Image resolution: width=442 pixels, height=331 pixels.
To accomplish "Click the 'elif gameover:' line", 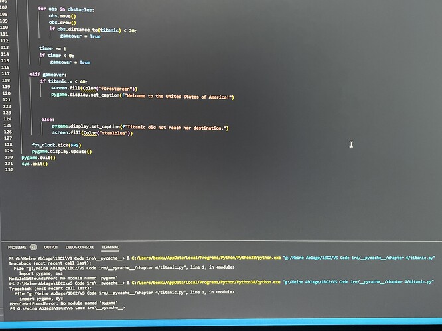I will tap(48, 75).
